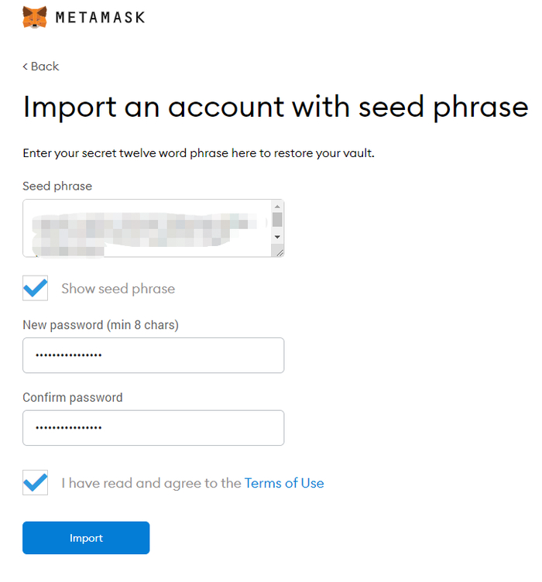Open the Terms of Use link
This screenshot has width=542, height=582.
pyautogui.click(x=284, y=483)
